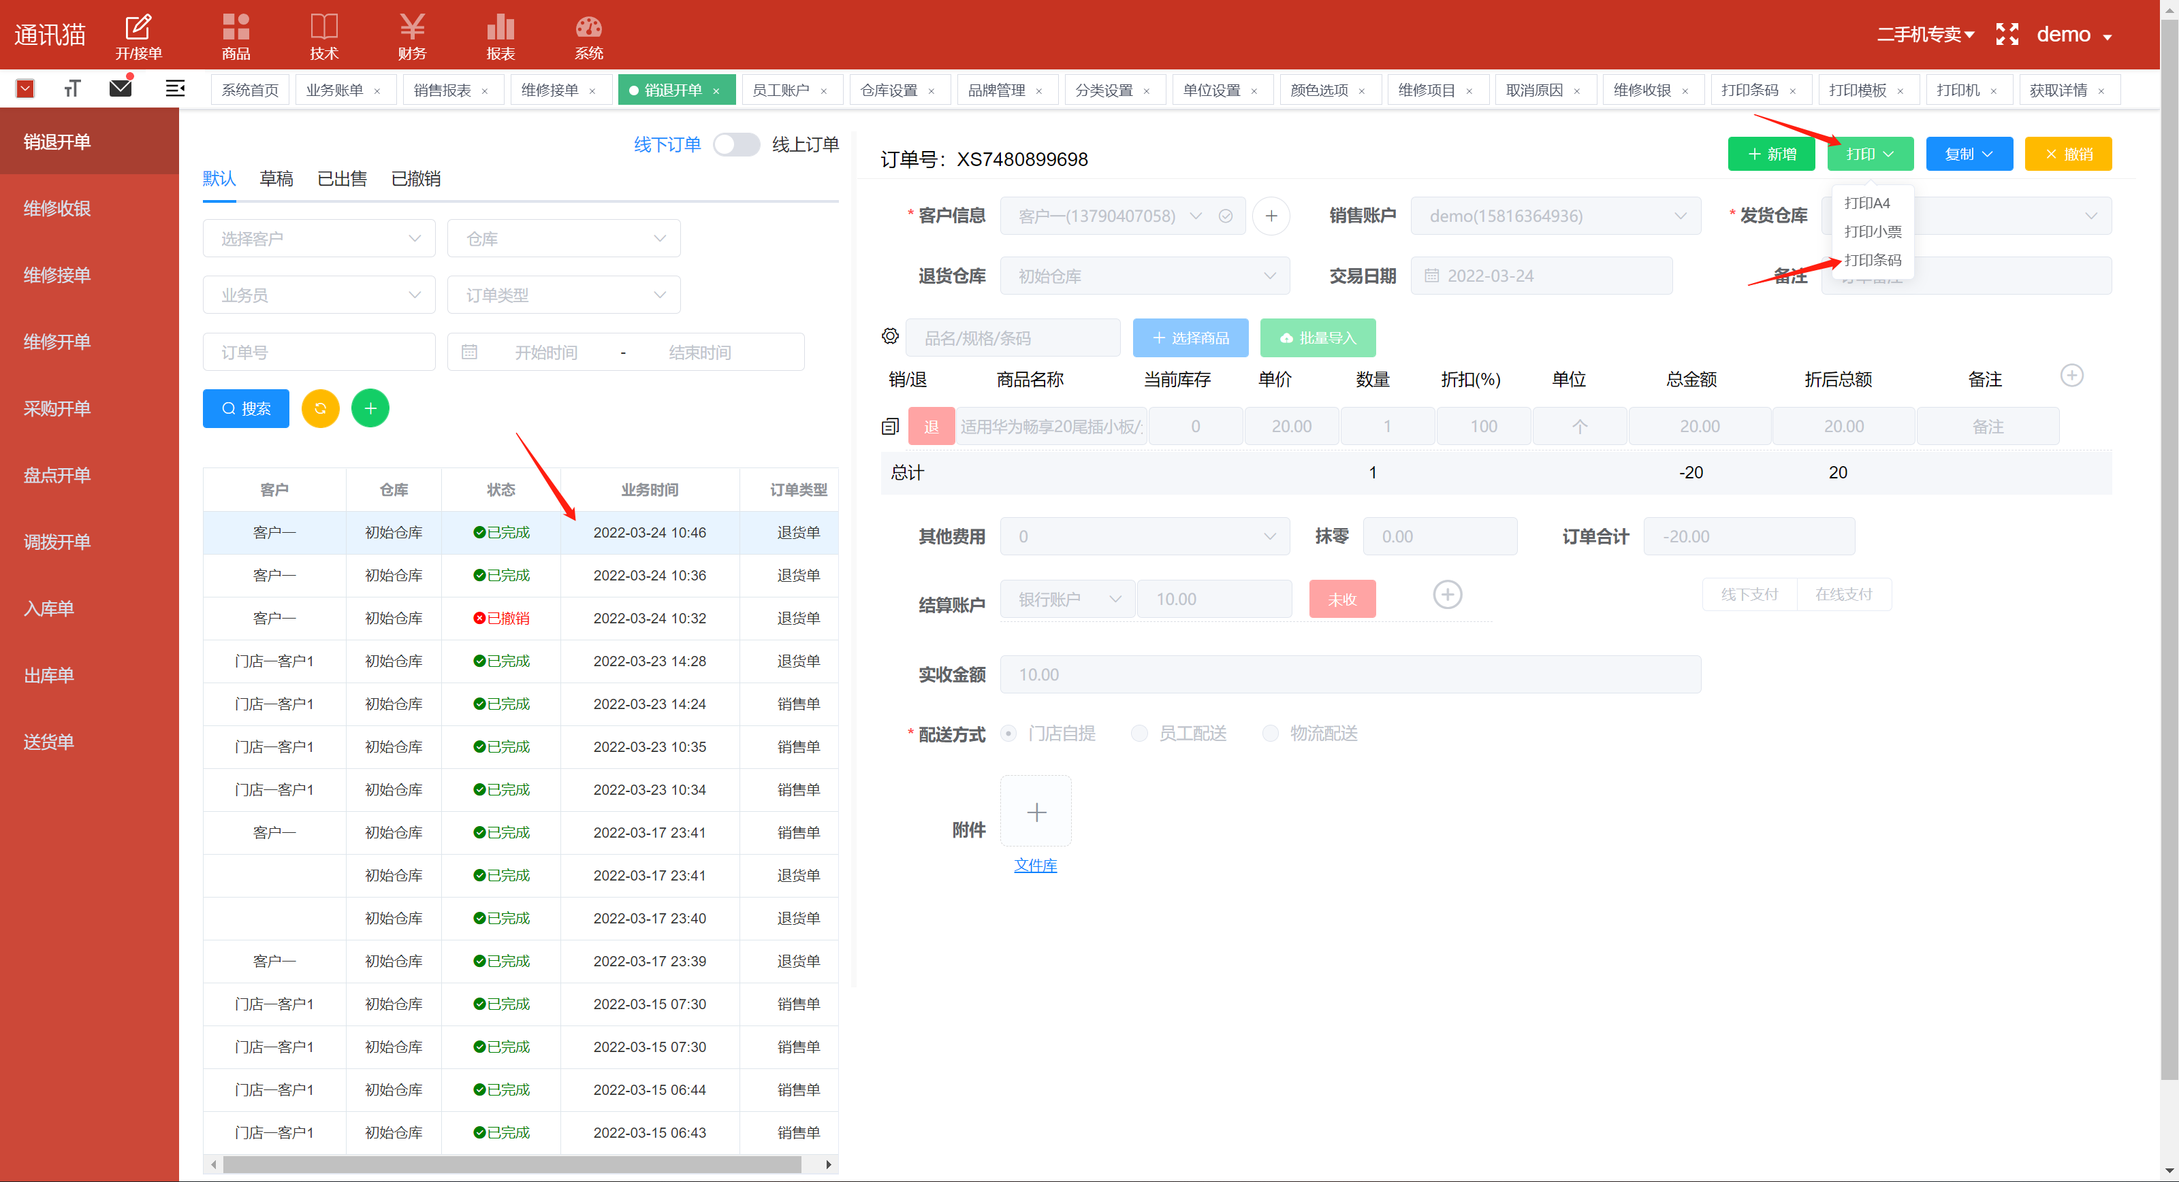The width and height of the screenshot is (2179, 1182).
Task: Click the calendar icon in 交易日期 field
Action: [1431, 276]
